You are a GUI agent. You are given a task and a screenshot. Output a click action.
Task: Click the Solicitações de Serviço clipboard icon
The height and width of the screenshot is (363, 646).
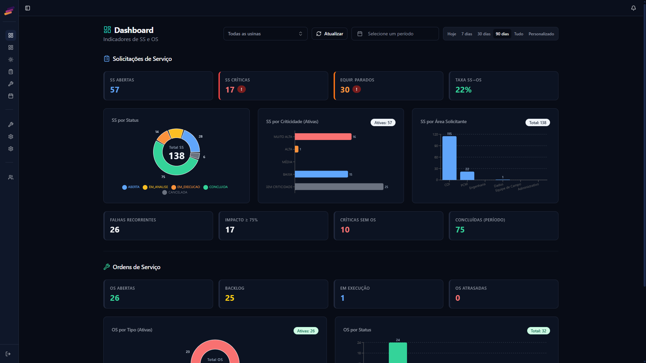coord(107,59)
